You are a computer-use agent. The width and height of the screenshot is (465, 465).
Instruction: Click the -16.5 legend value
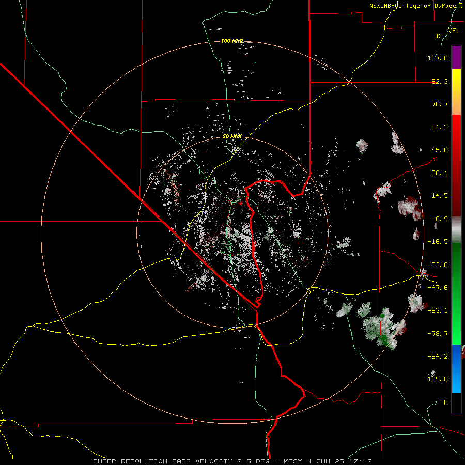tap(438, 242)
